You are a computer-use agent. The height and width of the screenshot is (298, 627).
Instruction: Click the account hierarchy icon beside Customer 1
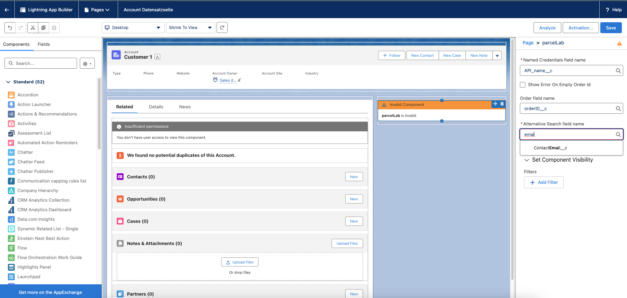click(157, 57)
